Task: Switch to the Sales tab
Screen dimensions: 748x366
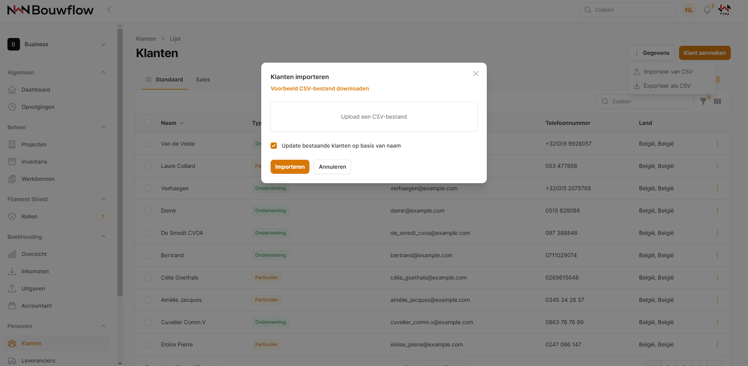Action: pyautogui.click(x=203, y=79)
